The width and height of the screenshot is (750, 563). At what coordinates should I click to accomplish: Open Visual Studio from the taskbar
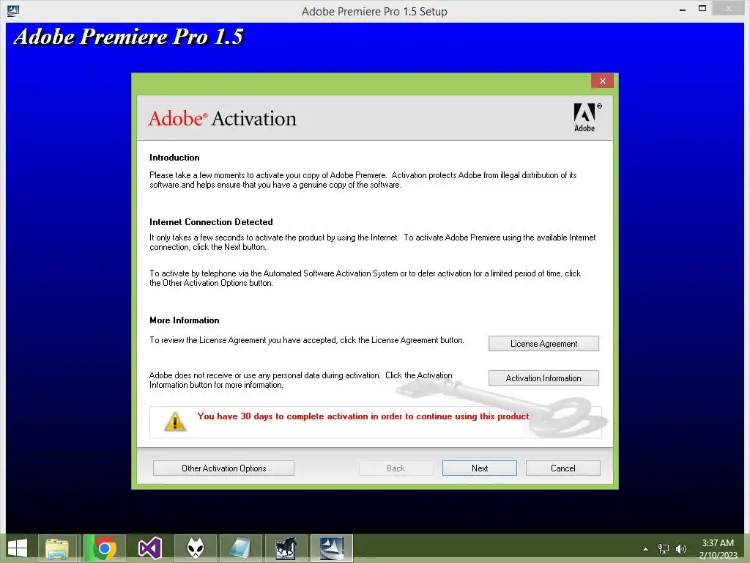click(149, 548)
